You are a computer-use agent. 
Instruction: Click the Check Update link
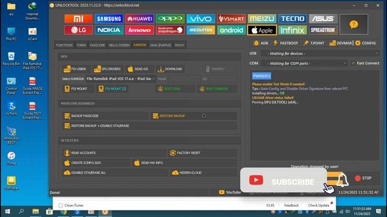pyautogui.click(x=319, y=205)
